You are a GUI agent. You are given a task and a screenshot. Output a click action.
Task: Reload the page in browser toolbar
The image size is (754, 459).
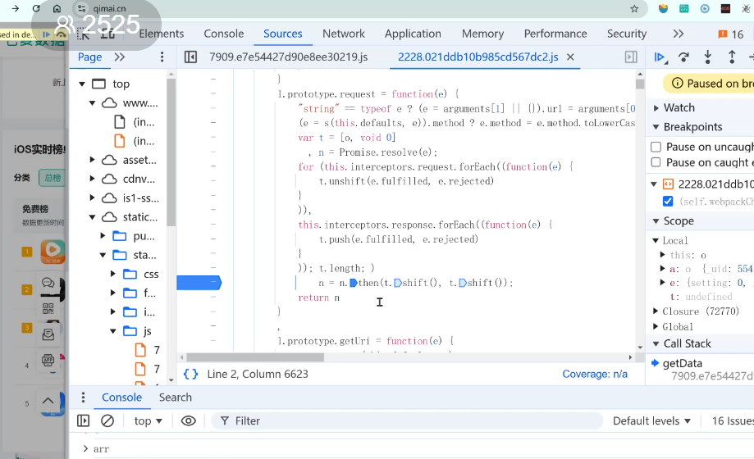tap(36, 8)
